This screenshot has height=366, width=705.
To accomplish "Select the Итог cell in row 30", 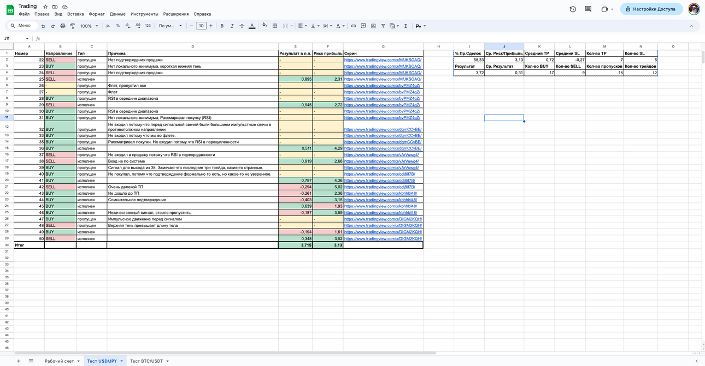I will 29,245.
